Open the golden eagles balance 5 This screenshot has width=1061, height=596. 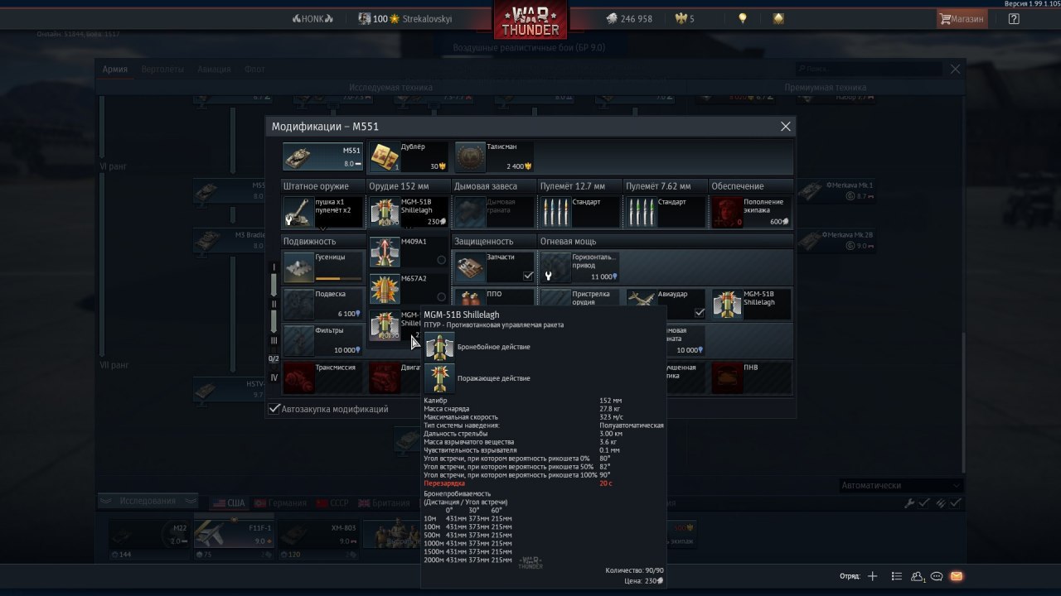coord(686,18)
